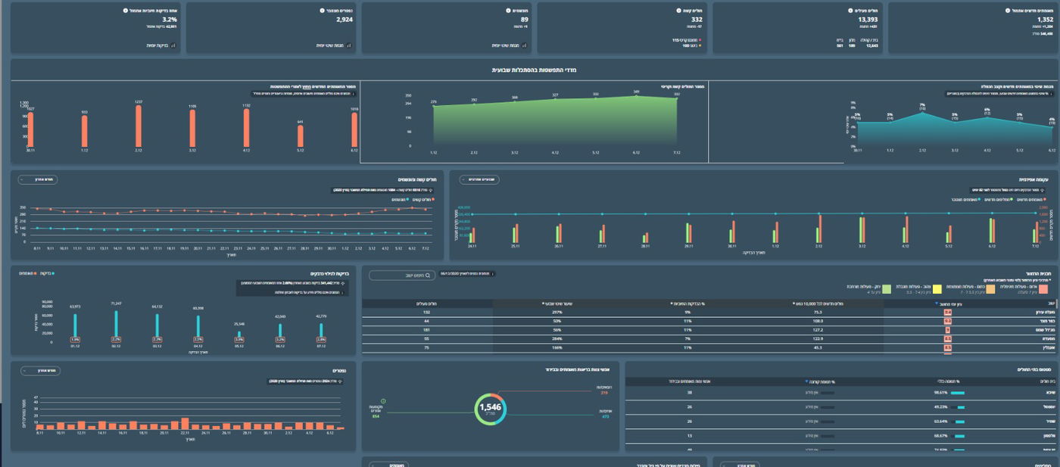
Task: Click info icon on the 1,352 new cases card
Action: coord(1007,11)
